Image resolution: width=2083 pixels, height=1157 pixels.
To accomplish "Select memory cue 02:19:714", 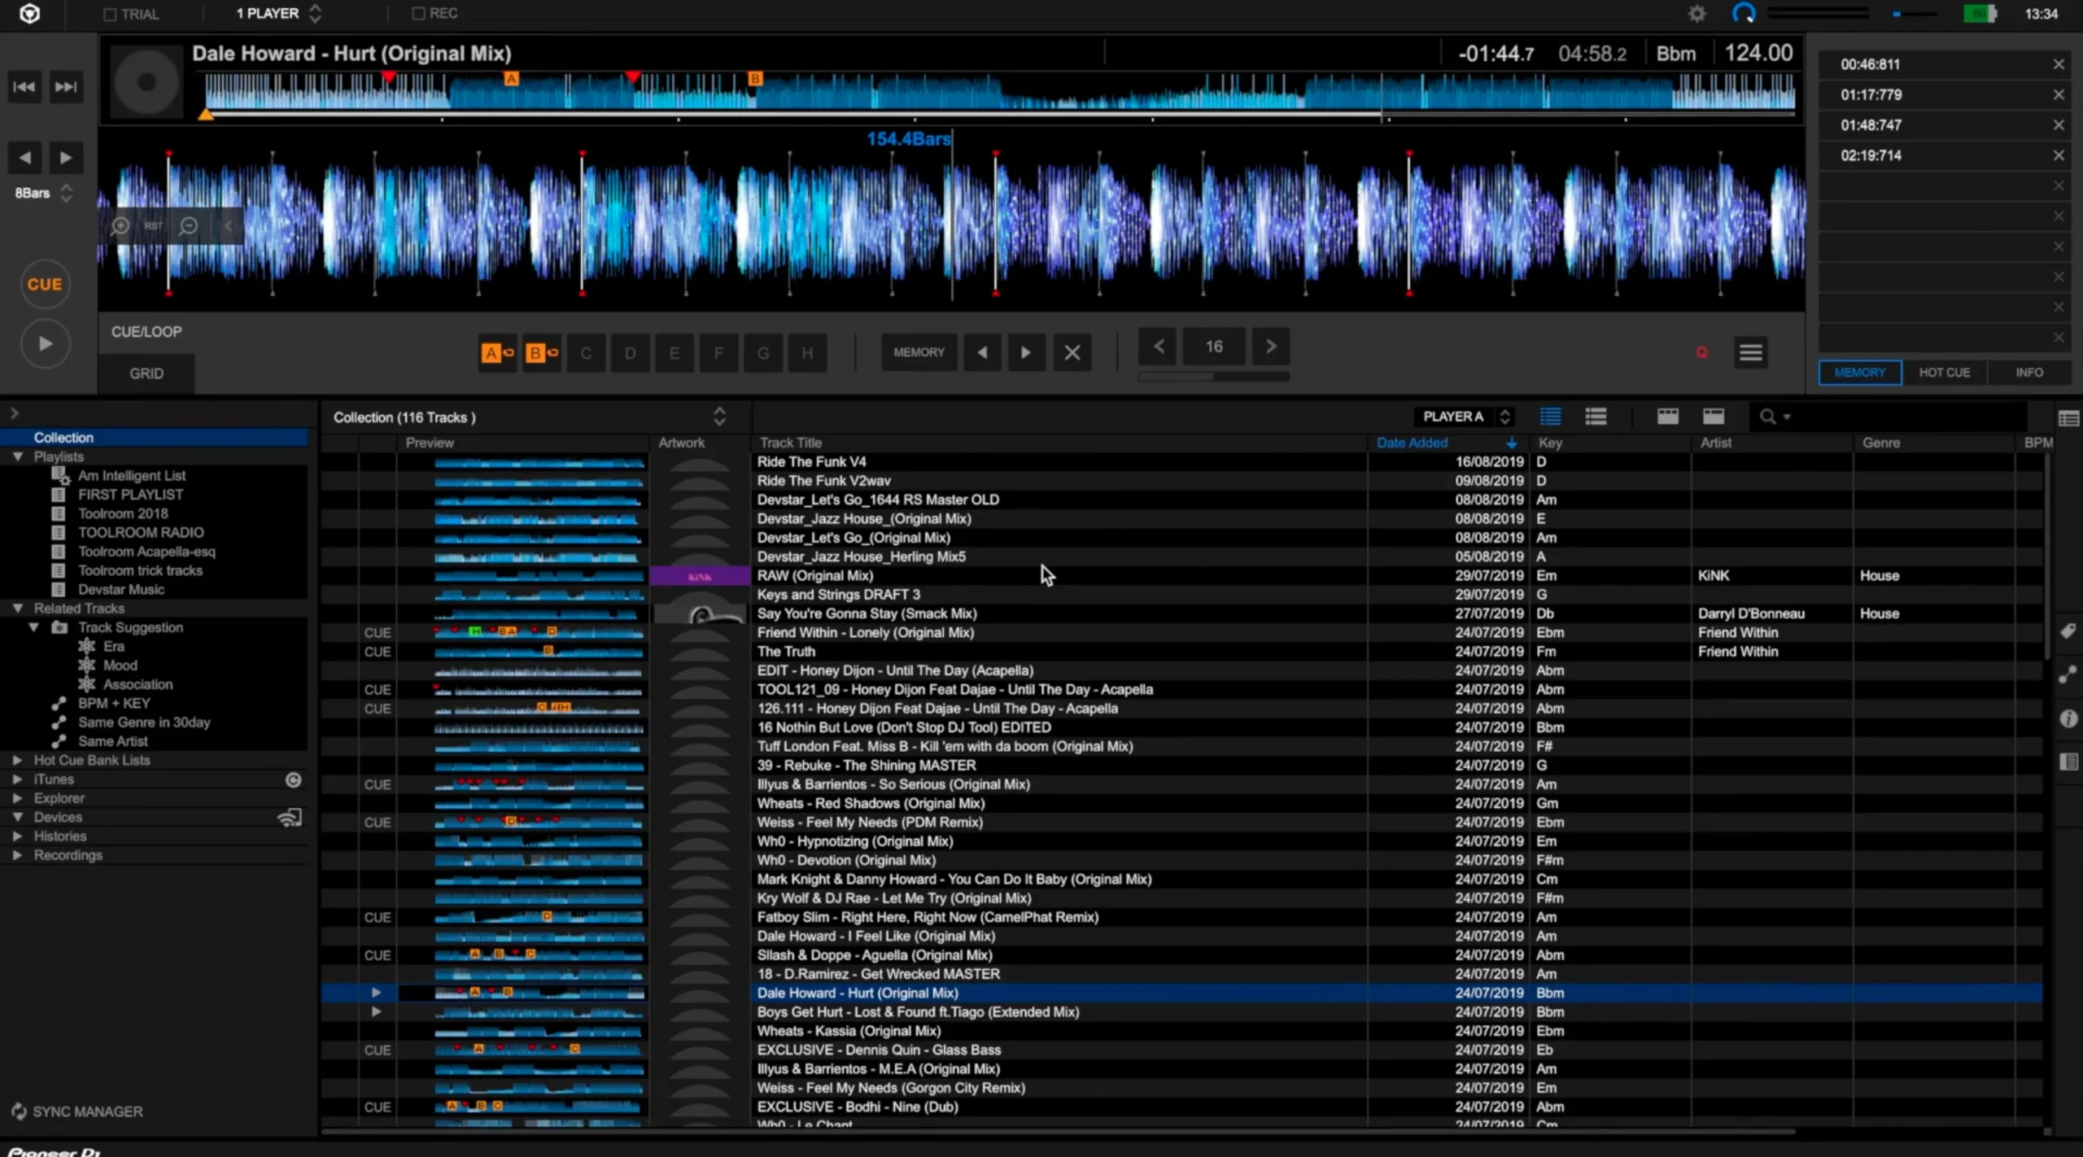I will coord(1946,155).
